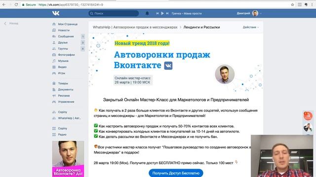Reload the page in browser
316x177 pixels.
click(x=16, y=4)
